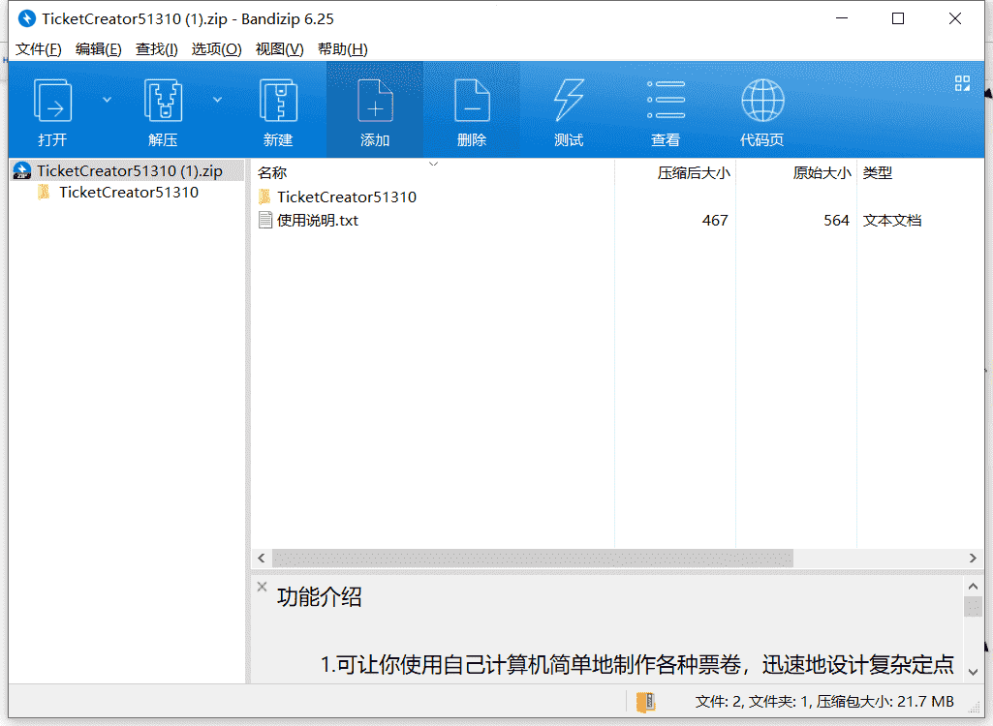The image size is (993, 726).
Task: Click the Delete (删除) file icon
Action: [x=472, y=100]
